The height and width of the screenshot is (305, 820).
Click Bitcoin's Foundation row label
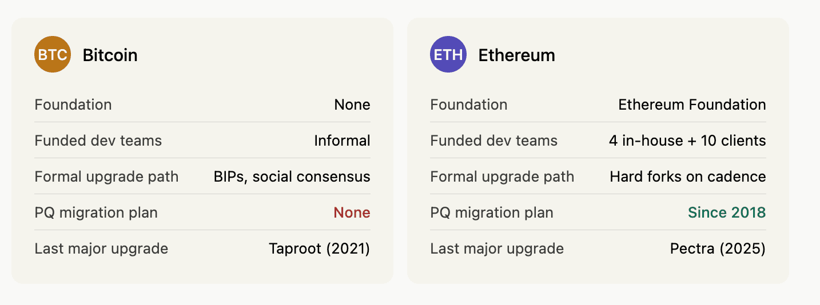coord(73,105)
